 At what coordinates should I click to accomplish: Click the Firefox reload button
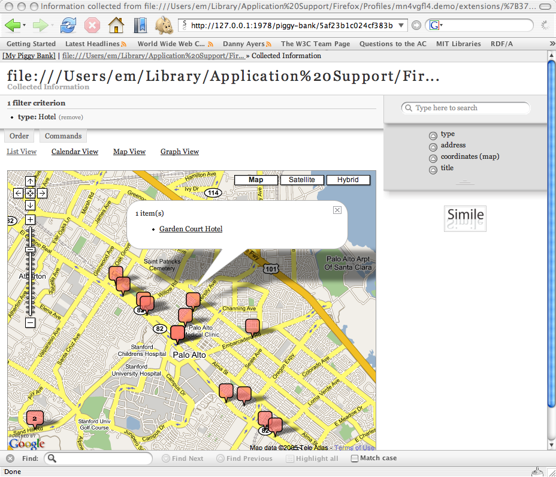[68, 26]
